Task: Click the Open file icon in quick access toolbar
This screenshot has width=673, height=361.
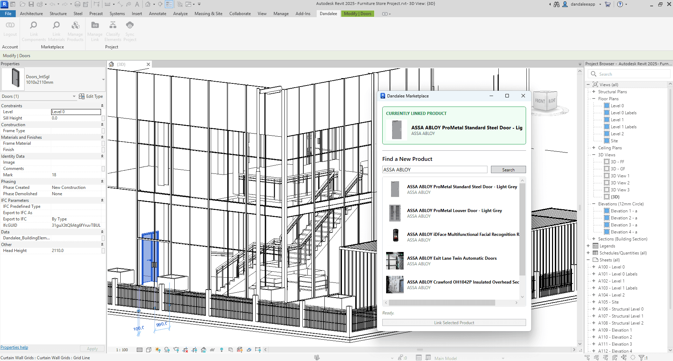Action: tap(22, 4)
